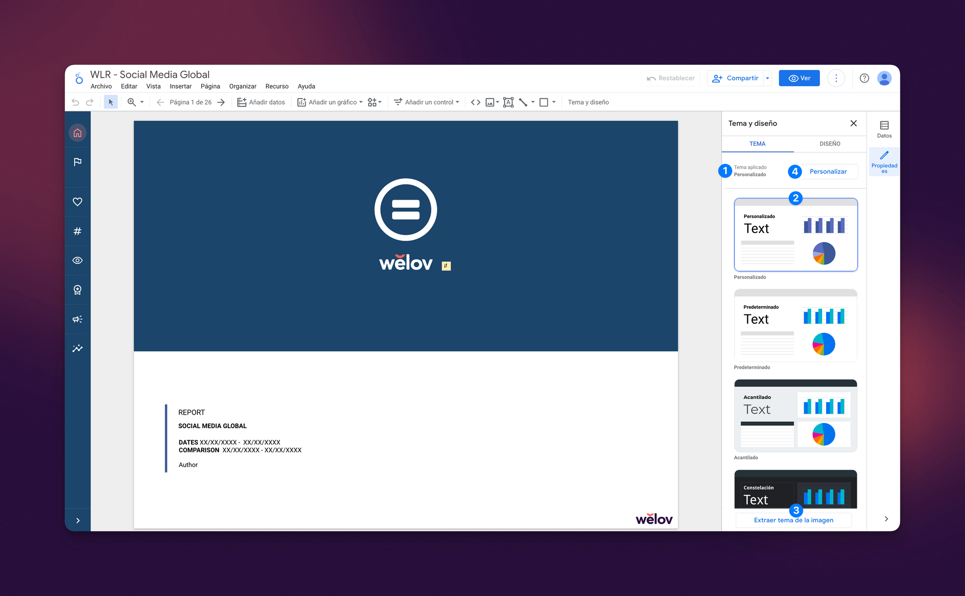Select the Predeterminado theme thumbnail
This screenshot has height=596, width=965.
tap(796, 325)
